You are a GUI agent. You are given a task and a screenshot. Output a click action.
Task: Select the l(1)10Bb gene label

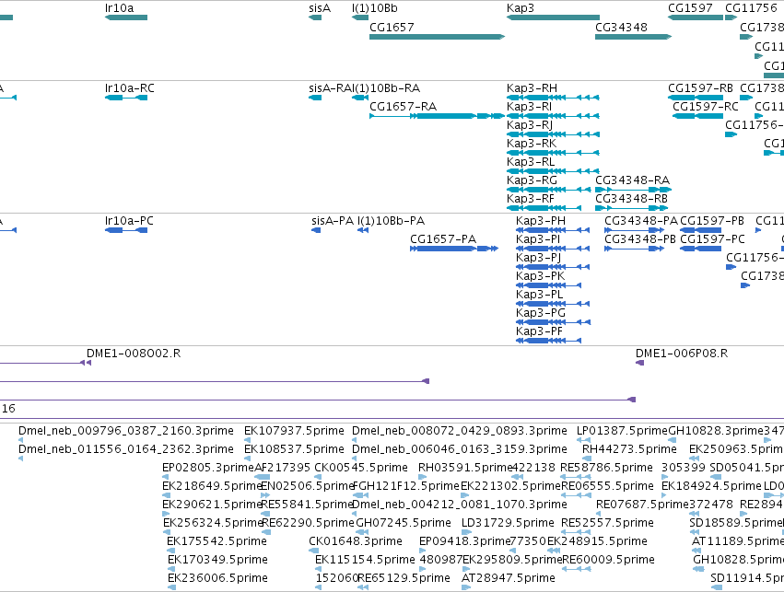click(x=375, y=8)
